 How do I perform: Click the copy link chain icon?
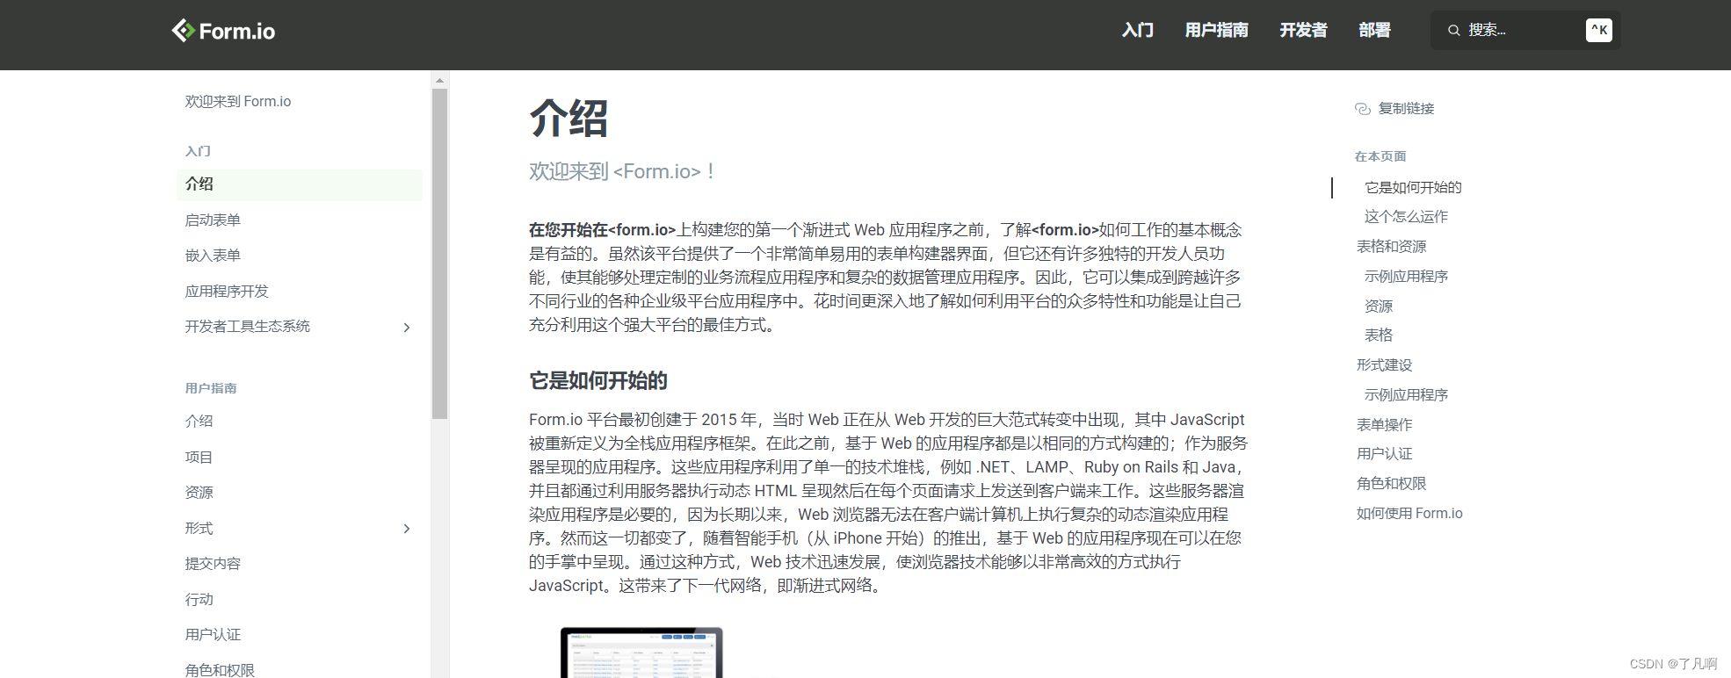pyautogui.click(x=1363, y=109)
